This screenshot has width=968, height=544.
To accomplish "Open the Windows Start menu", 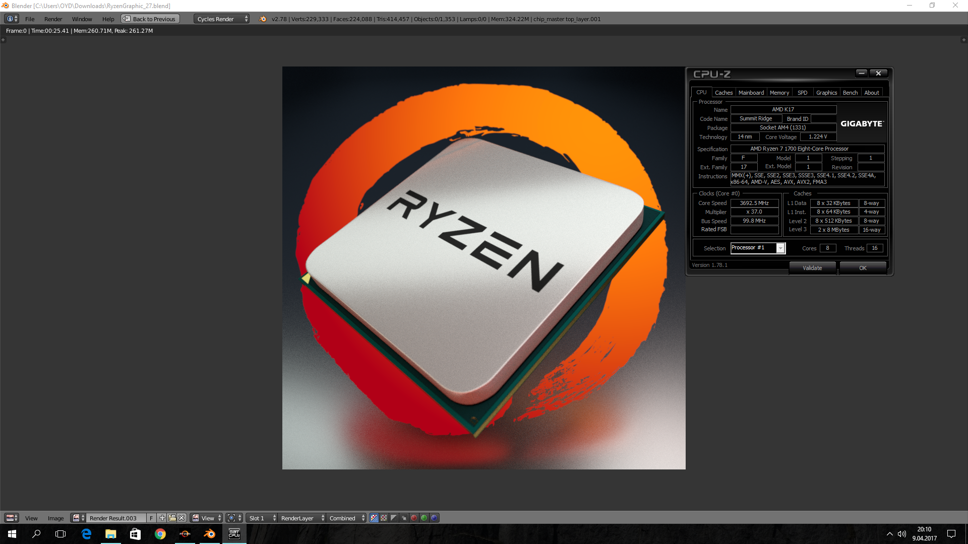I will (x=12, y=534).
